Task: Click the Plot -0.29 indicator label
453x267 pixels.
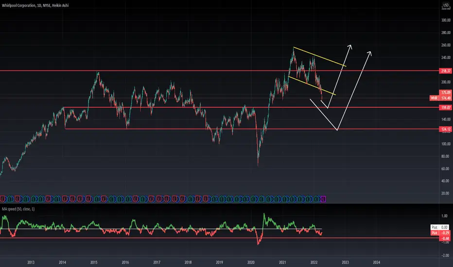Action: click(440, 233)
